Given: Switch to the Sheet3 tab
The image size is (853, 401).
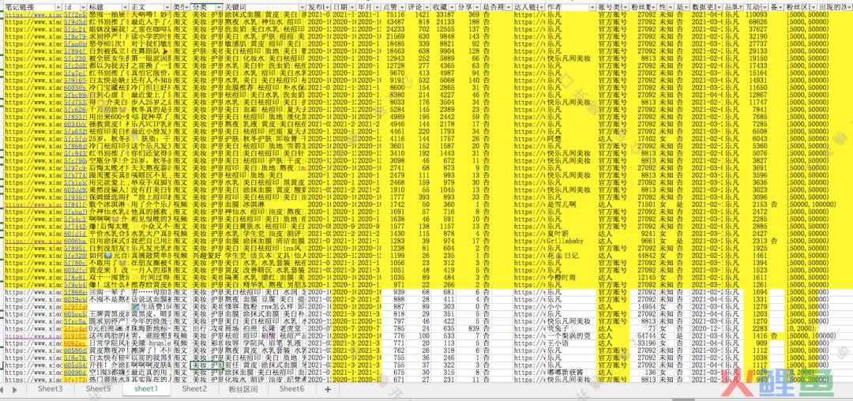Looking at the screenshot, I should (x=50, y=389).
